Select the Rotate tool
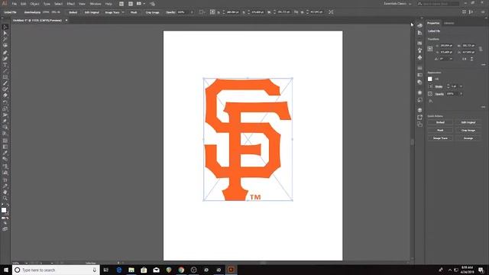This screenshot has width=489, height=275. pyautogui.click(x=5, y=102)
